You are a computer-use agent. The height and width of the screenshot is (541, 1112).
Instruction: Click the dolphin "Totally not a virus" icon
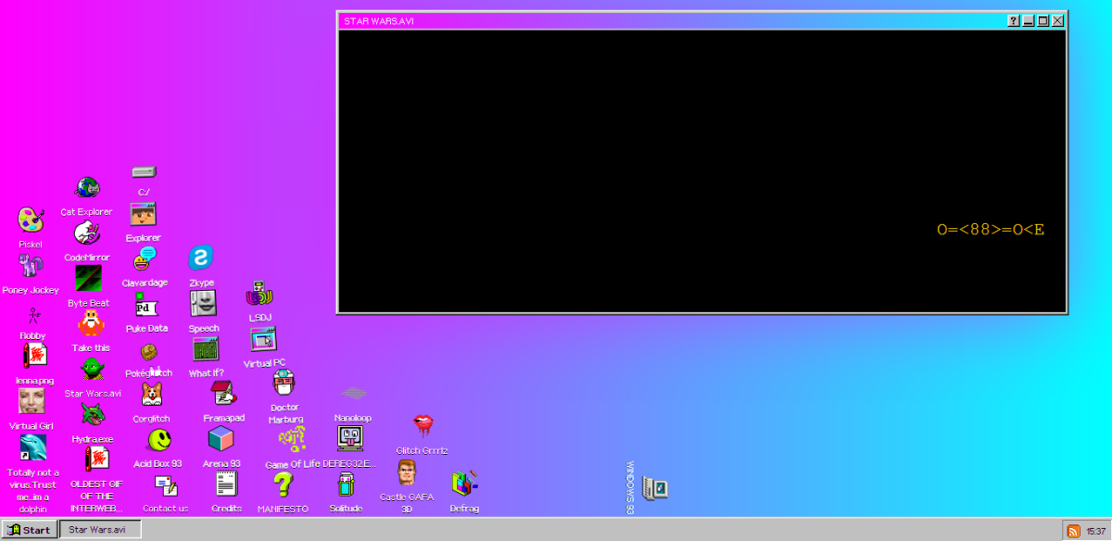pyautogui.click(x=33, y=447)
